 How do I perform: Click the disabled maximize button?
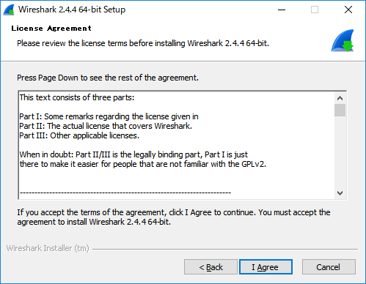[x=315, y=10]
